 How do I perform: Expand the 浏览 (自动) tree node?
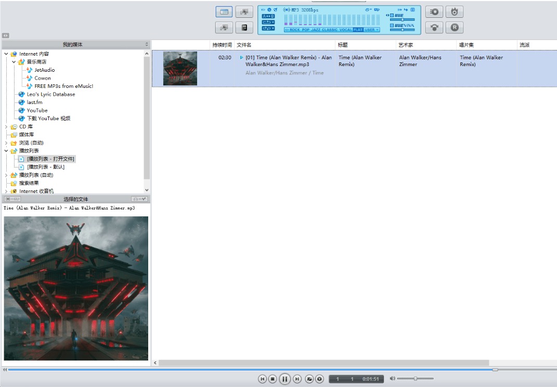coord(6,143)
